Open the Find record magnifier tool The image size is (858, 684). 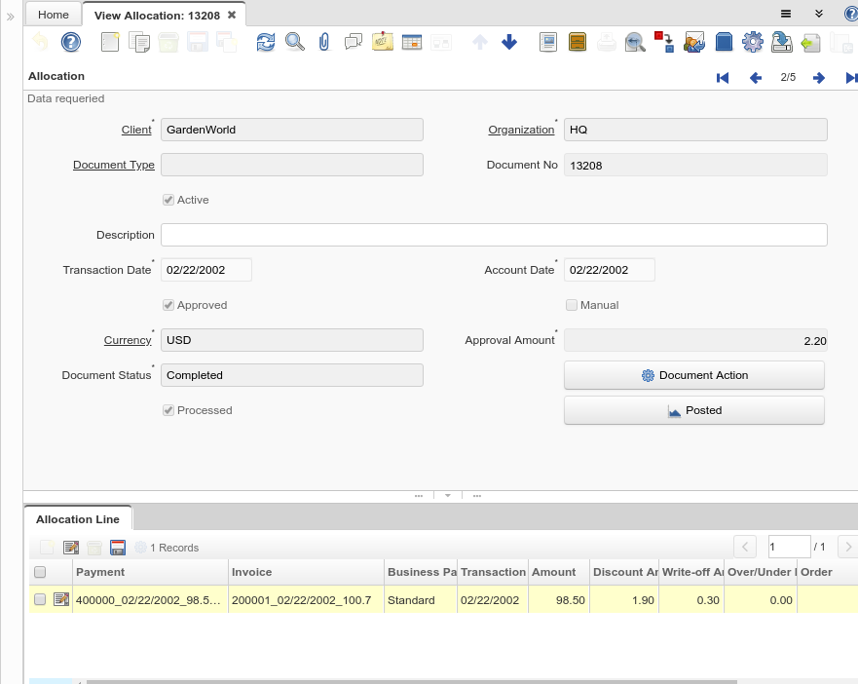click(294, 42)
